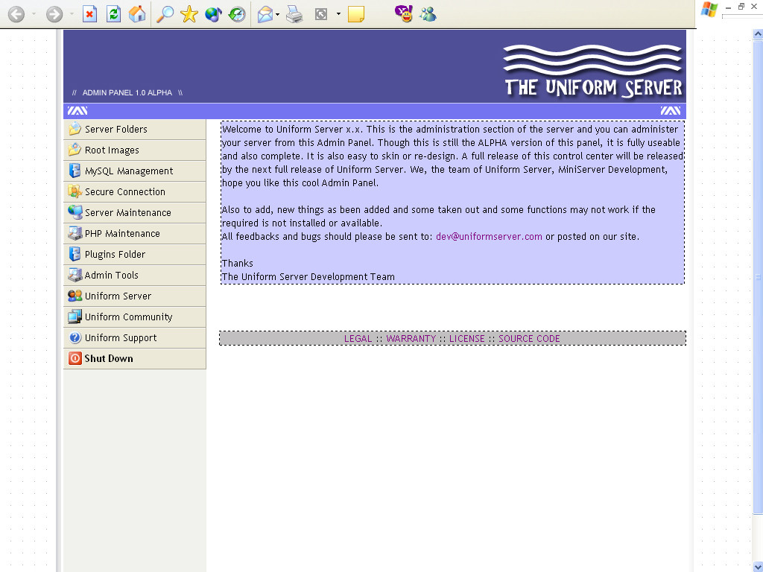Image resolution: width=763 pixels, height=572 pixels.
Task: Click the Uniform Server people icon
Action: (75, 296)
